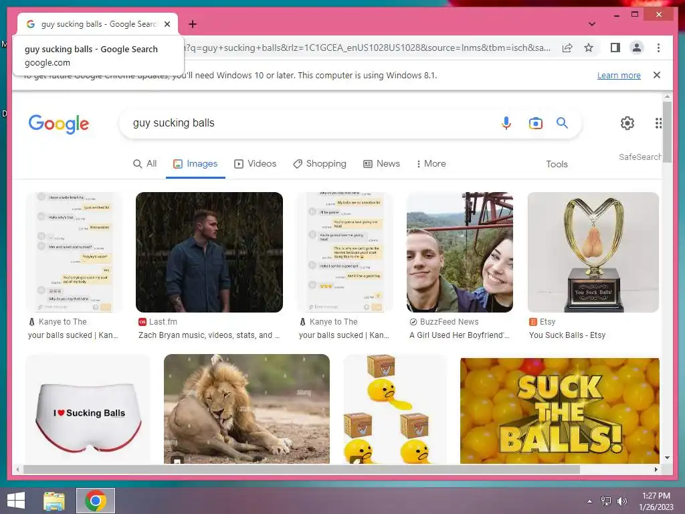Screen dimensions: 685x514
Task: Click the Zach Bryan music, videos, stats link
Action: (x=209, y=335)
